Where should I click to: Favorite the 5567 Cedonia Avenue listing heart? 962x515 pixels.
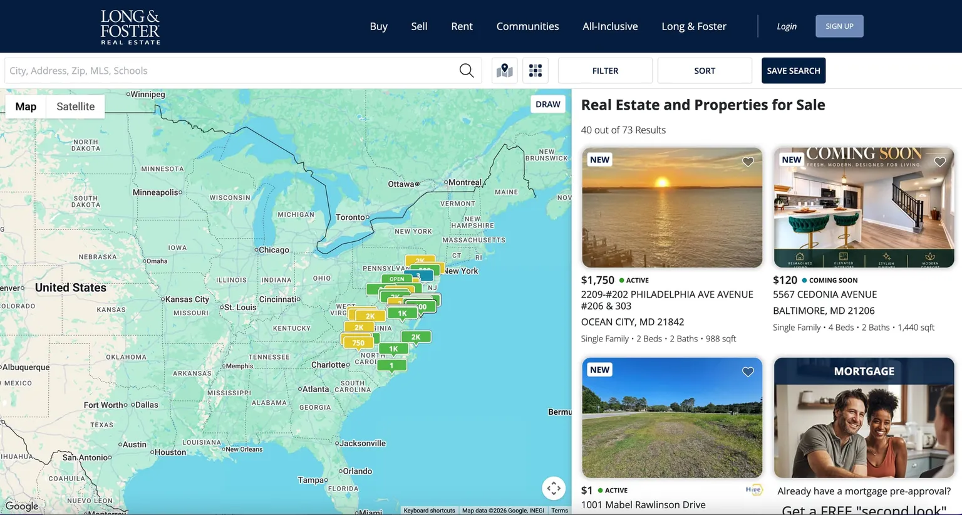940,162
